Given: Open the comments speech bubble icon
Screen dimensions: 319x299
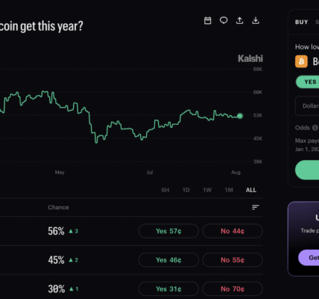Looking at the screenshot, I should pyautogui.click(x=224, y=20).
